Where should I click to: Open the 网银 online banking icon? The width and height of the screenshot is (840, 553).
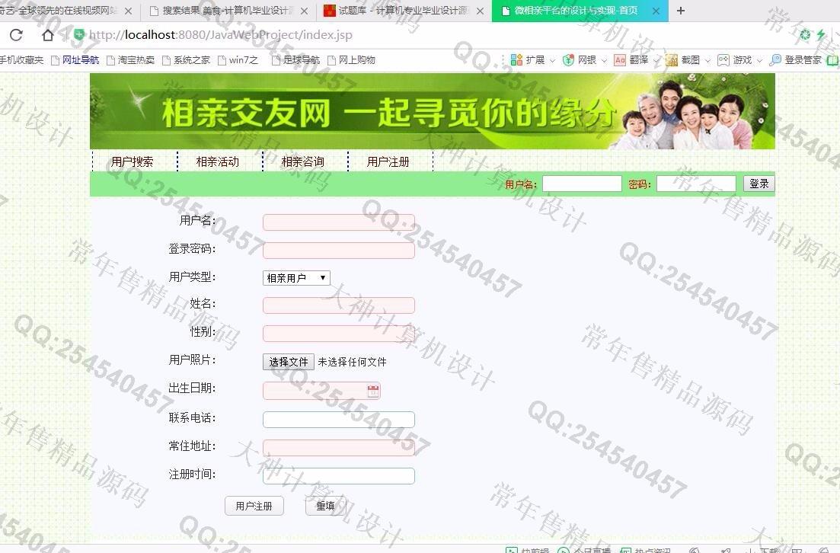click(568, 60)
